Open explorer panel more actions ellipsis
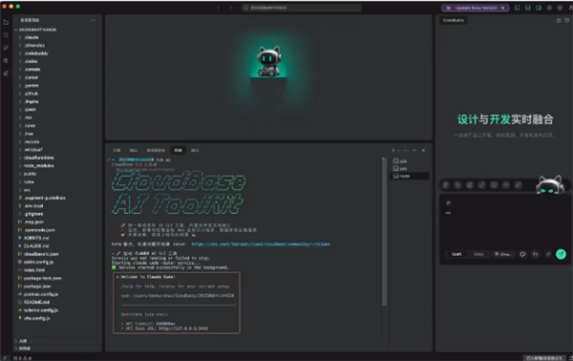This screenshot has width=573, height=361. (x=94, y=20)
